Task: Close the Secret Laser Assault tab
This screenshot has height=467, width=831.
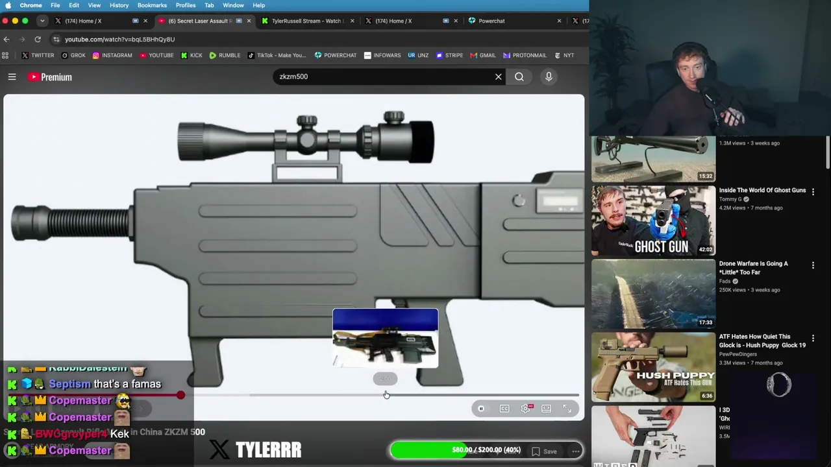Action: pyautogui.click(x=248, y=21)
